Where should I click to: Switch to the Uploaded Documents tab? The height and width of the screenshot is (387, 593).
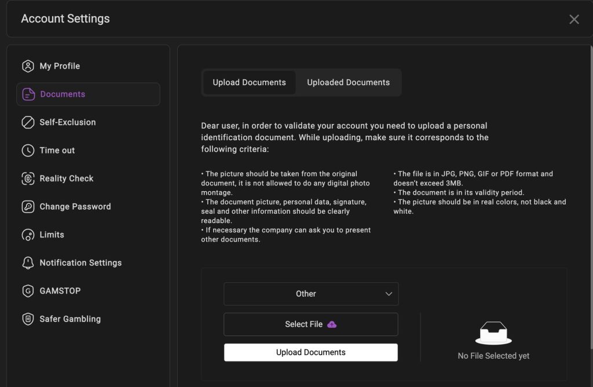[348, 82]
